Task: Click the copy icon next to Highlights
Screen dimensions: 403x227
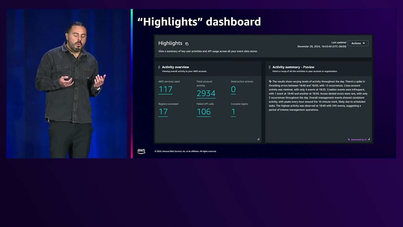Action: (187, 44)
